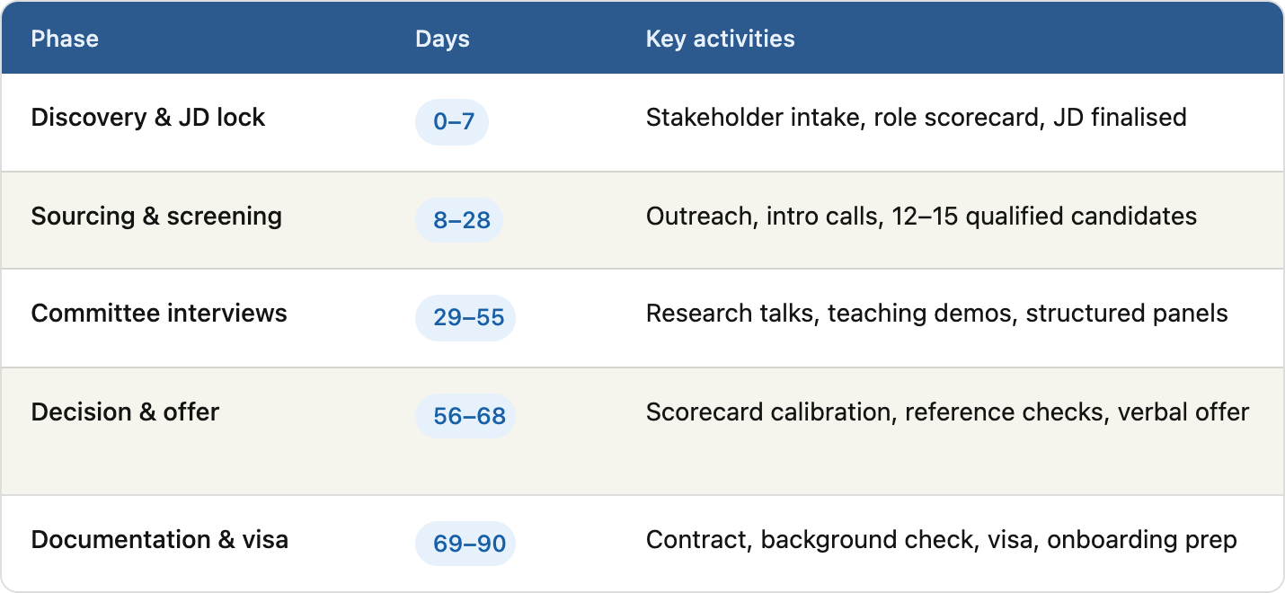Screen dimensions: 1285x593
Task: Click the Key activities column header
Action: click(720, 40)
